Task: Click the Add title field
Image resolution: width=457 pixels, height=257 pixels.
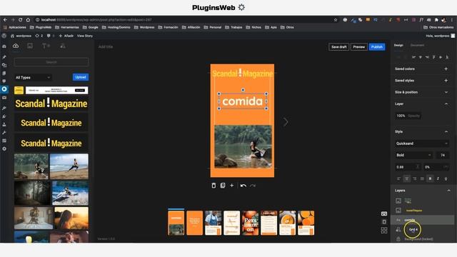Action: tap(106, 46)
